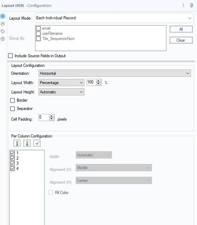Viewport: 197px width, 225px height.
Task: Check the Tile_SequenceNum group-by field
Action: click(38, 39)
